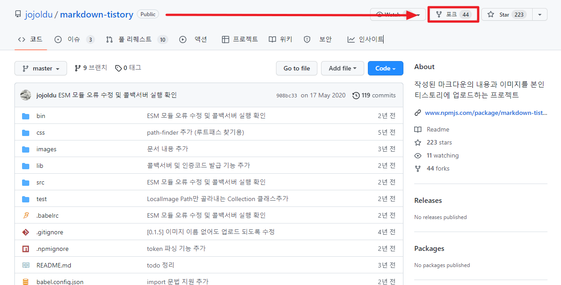Open the 액션 tab
This screenshot has width=561, height=285.
coord(193,39)
